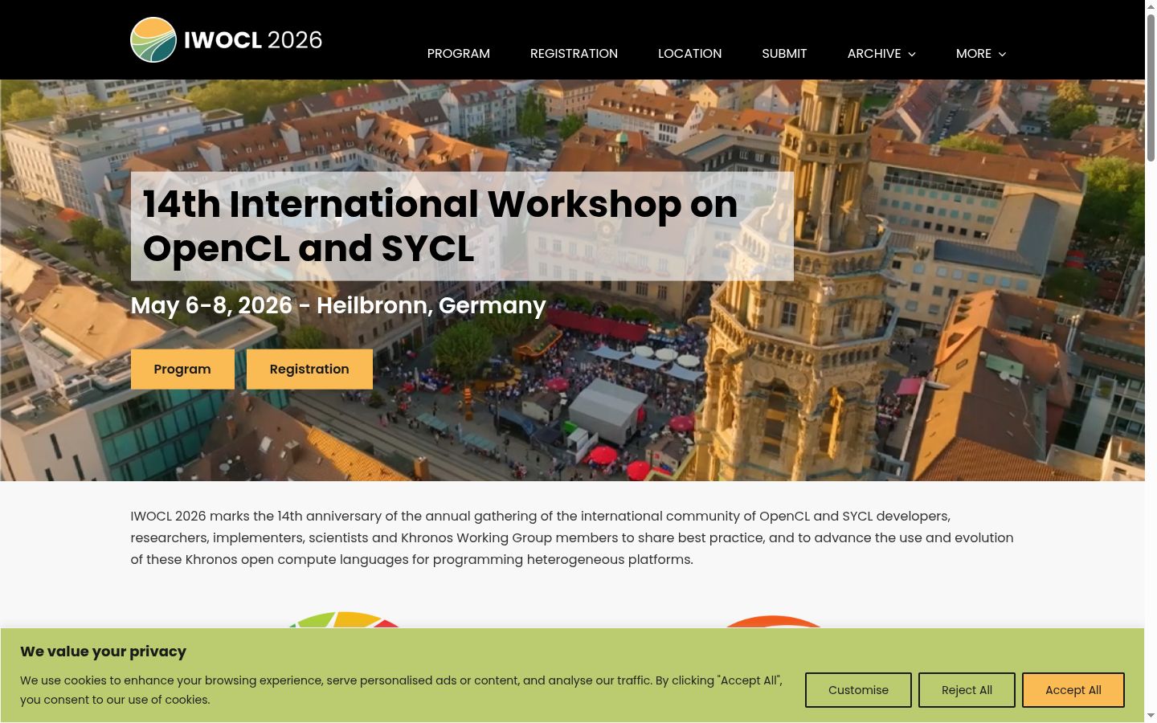Click the multicolor circular logo below intro
1157x723 pixels.
pos(345,619)
